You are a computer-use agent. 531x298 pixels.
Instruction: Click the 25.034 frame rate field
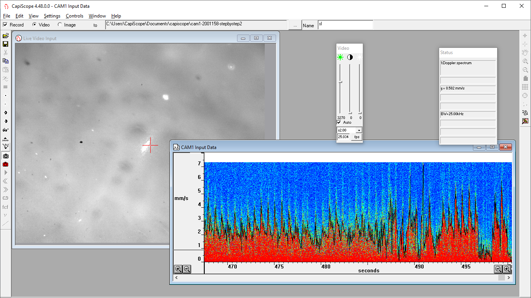pos(344,137)
